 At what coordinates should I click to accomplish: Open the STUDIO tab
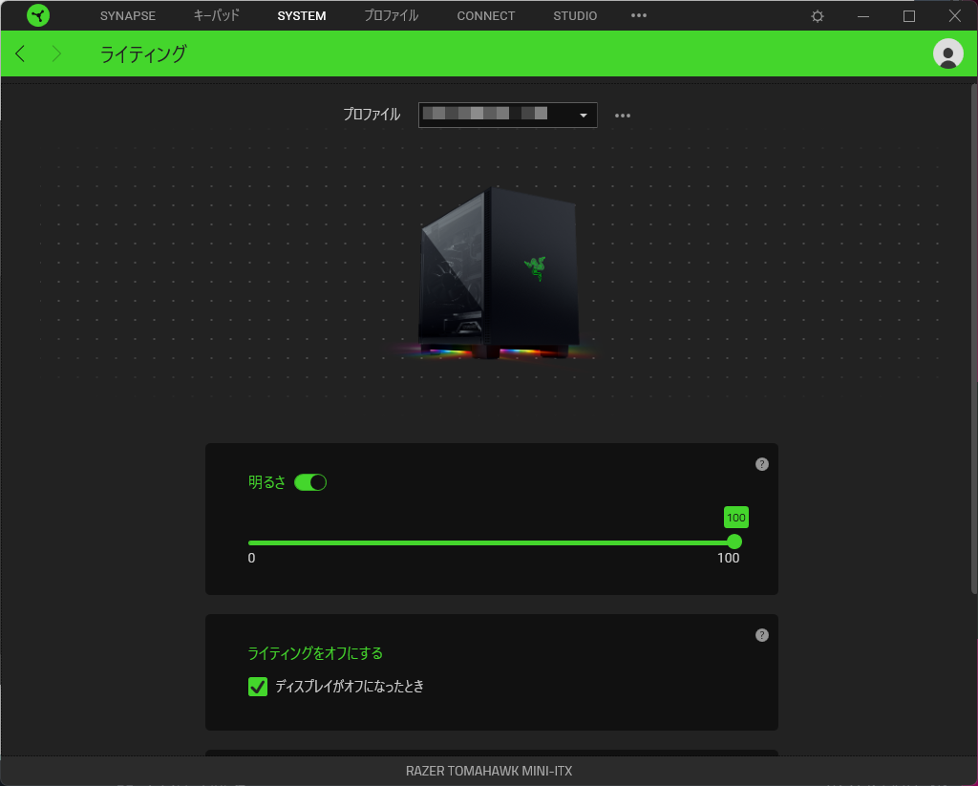[x=575, y=16]
